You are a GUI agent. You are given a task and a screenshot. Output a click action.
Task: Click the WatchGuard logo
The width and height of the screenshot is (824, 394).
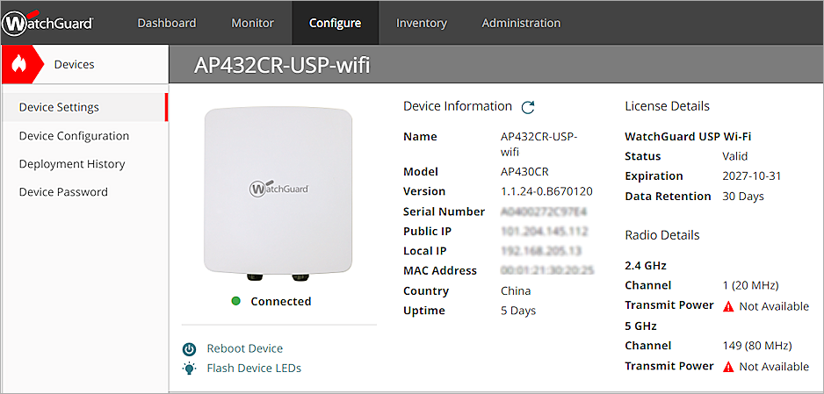coord(47,23)
